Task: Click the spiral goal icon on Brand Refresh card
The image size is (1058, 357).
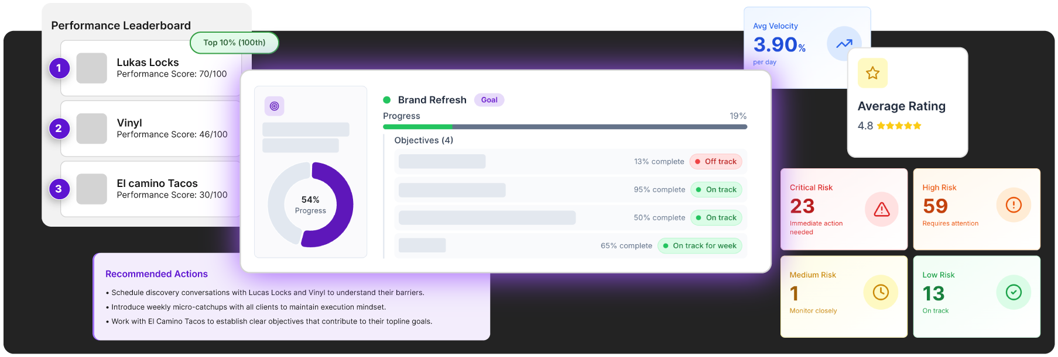Action: coord(274,106)
